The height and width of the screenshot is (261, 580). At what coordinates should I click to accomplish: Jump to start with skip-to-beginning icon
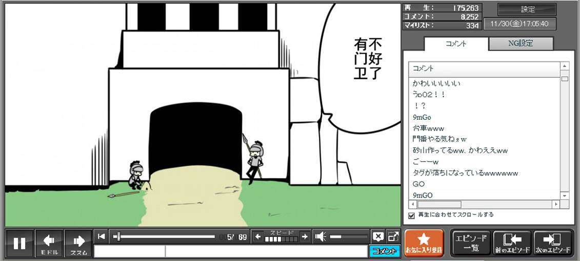pyautogui.click(x=102, y=236)
